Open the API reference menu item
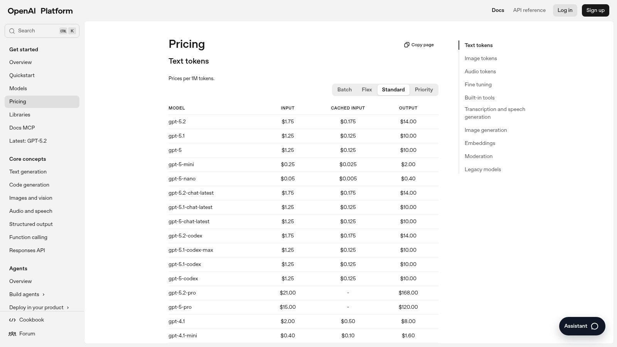This screenshot has height=347, width=617. 529,10
